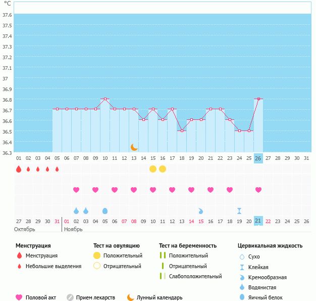Select the temperature point on day 10
The image size is (316, 301).
pos(105,99)
